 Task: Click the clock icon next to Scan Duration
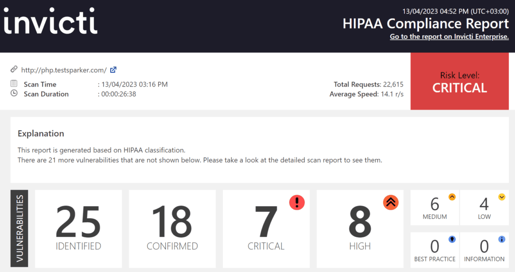click(14, 93)
